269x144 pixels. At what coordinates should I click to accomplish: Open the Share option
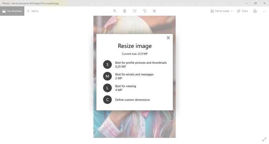coord(242,11)
